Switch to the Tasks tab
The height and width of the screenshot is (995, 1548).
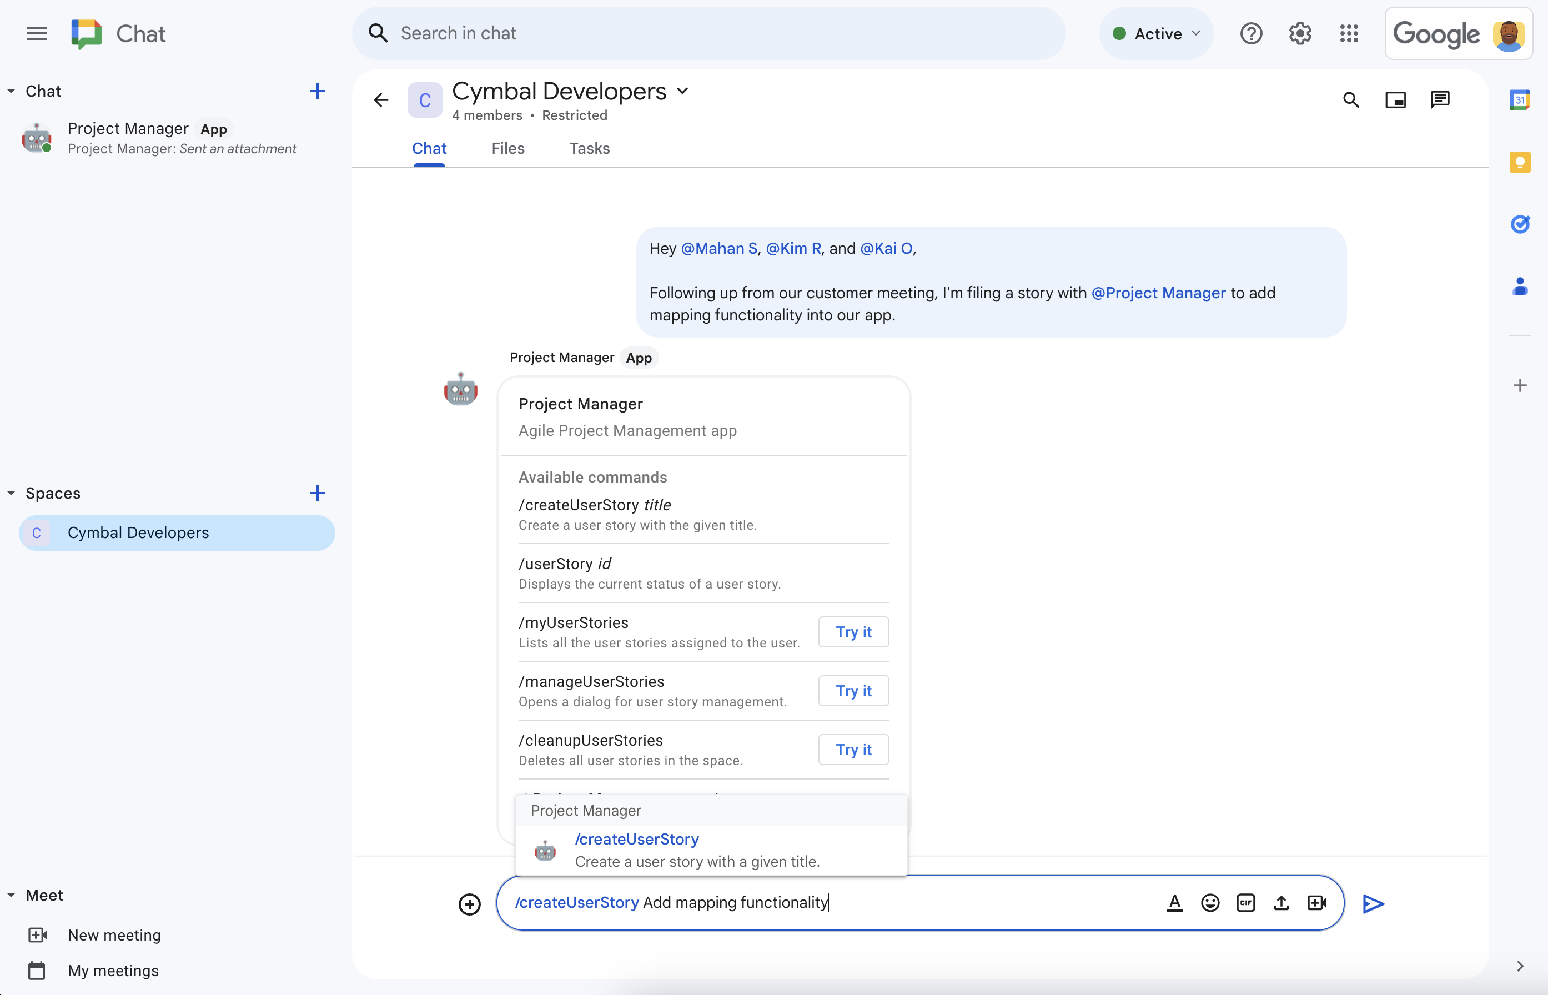coord(589,148)
